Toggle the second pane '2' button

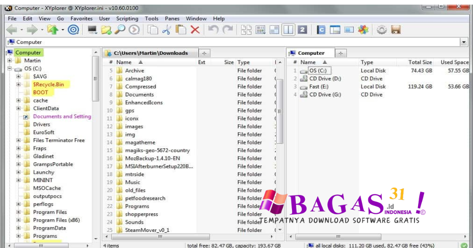click(x=302, y=30)
